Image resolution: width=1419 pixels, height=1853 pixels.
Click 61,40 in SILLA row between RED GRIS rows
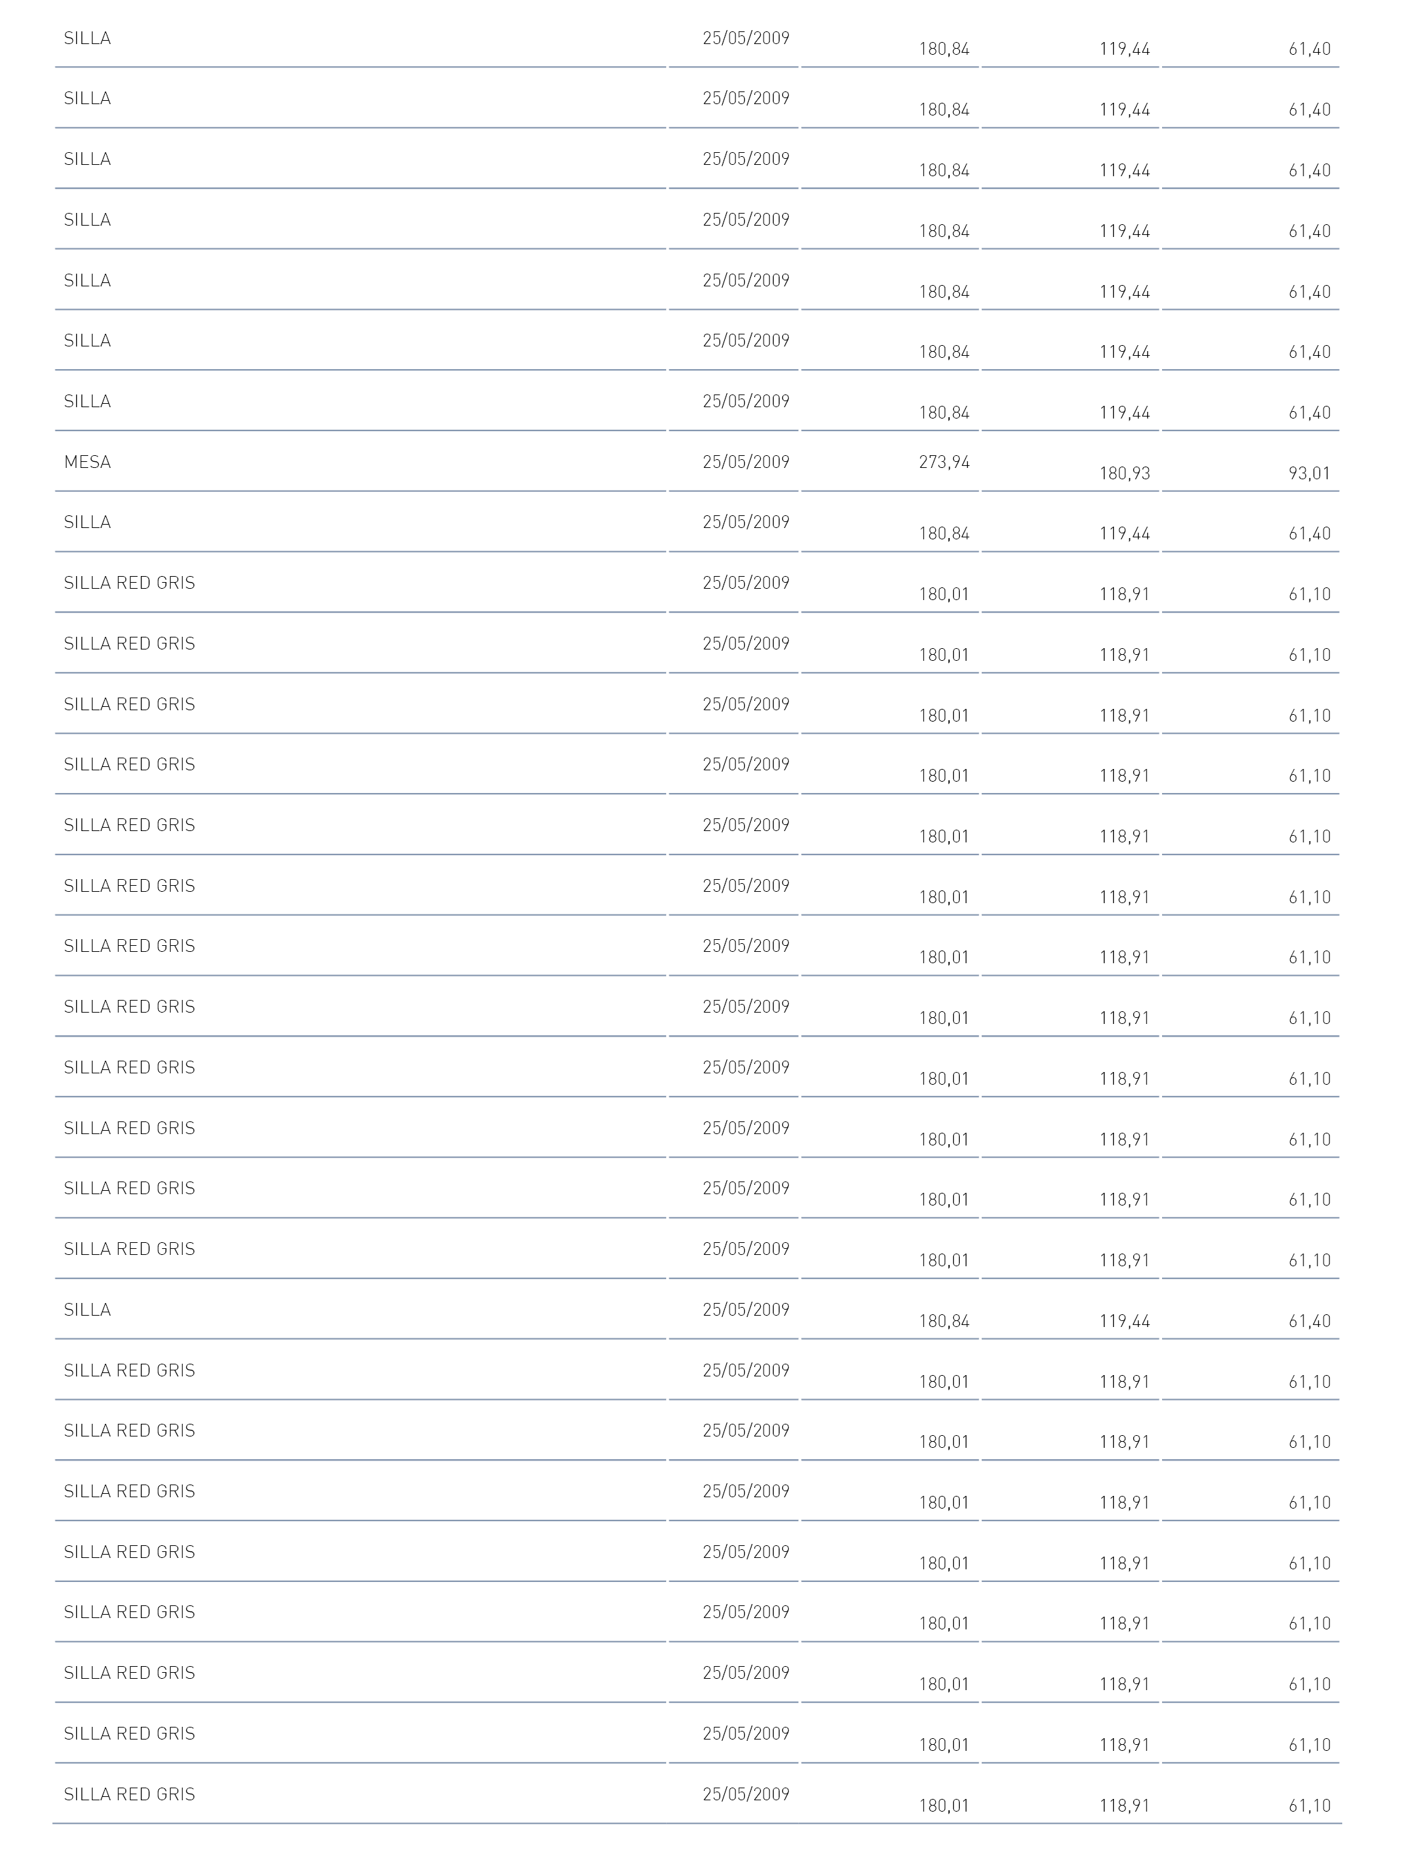tap(1309, 1321)
